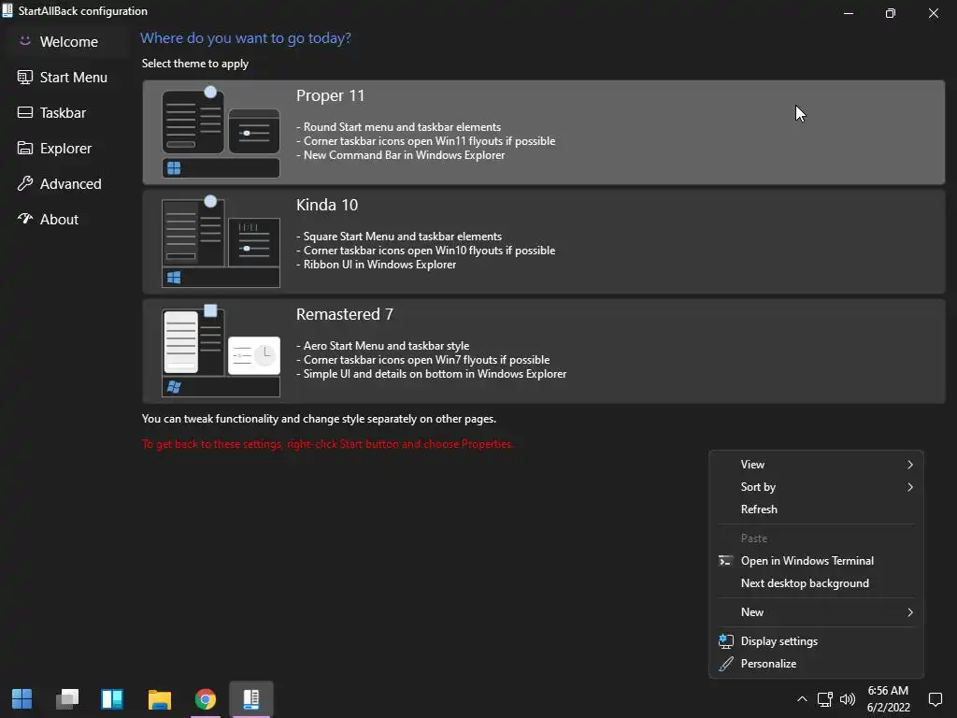
Task: Select Open in Windows Terminal
Action: (x=816, y=561)
